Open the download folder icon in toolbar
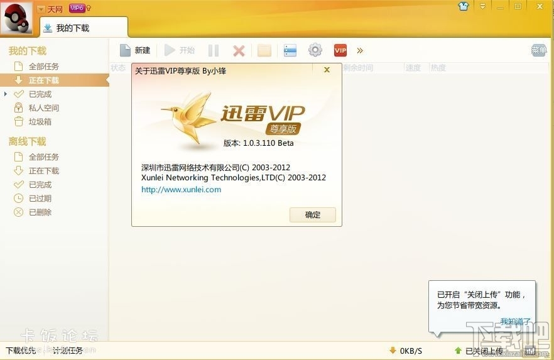 coord(264,50)
